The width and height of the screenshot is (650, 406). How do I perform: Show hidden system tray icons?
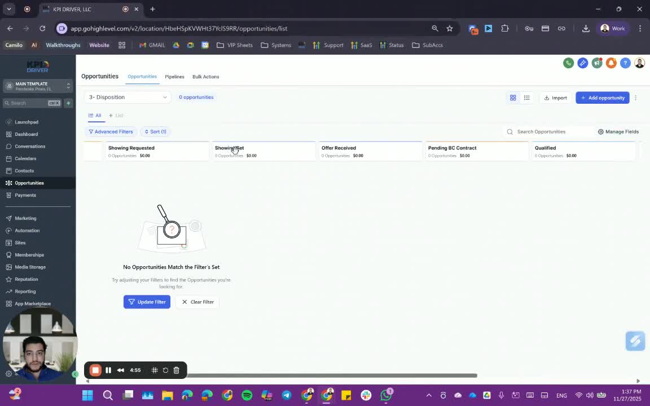click(429, 395)
